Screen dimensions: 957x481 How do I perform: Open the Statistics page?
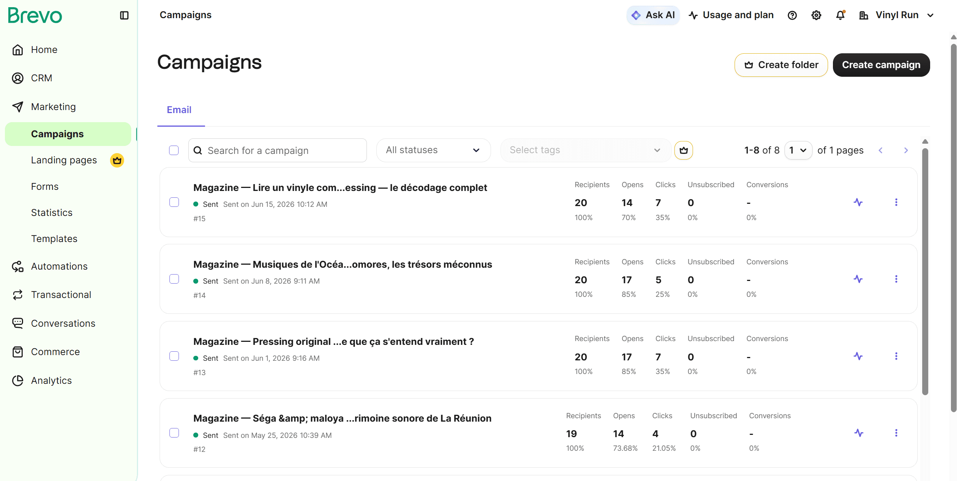coord(52,213)
